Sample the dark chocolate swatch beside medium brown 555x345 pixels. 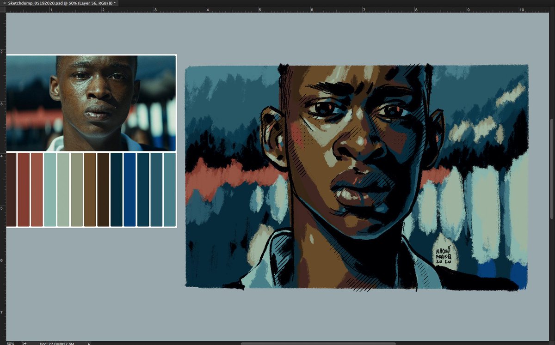[x=103, y=190]
